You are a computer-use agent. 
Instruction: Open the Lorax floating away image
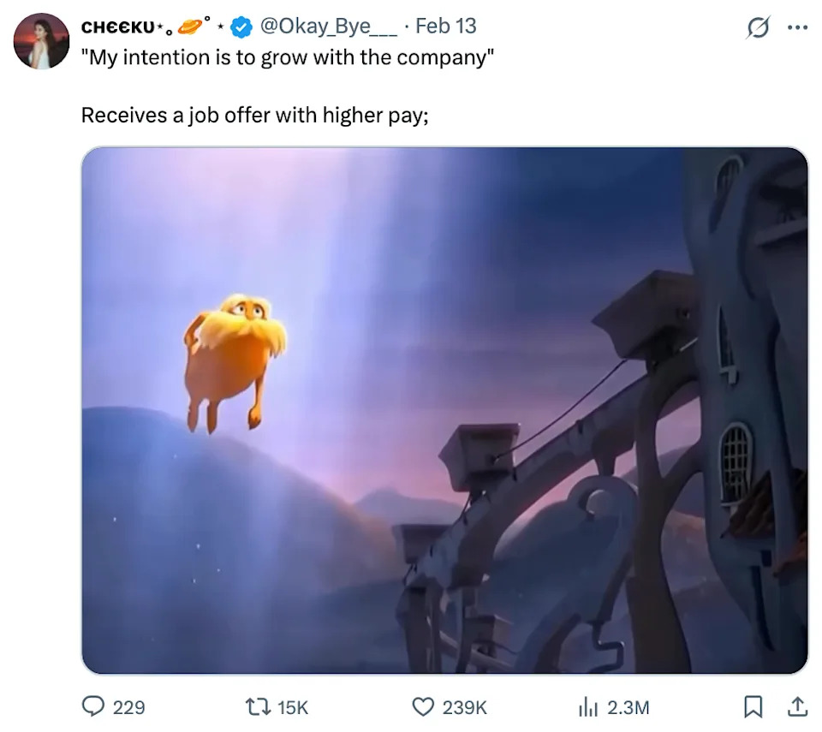tap(444, 410)
